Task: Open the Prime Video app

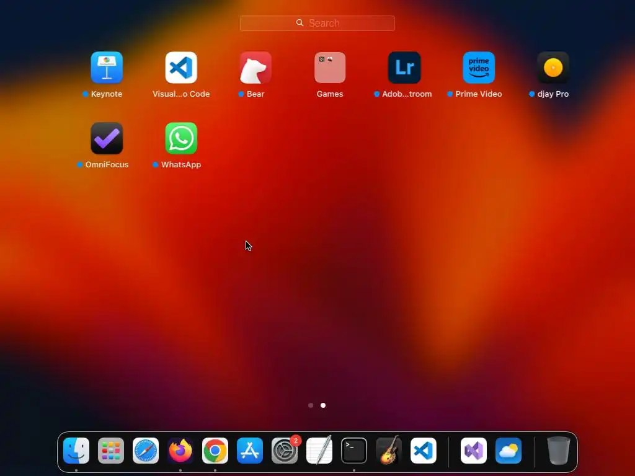Action: click(479, 68)
